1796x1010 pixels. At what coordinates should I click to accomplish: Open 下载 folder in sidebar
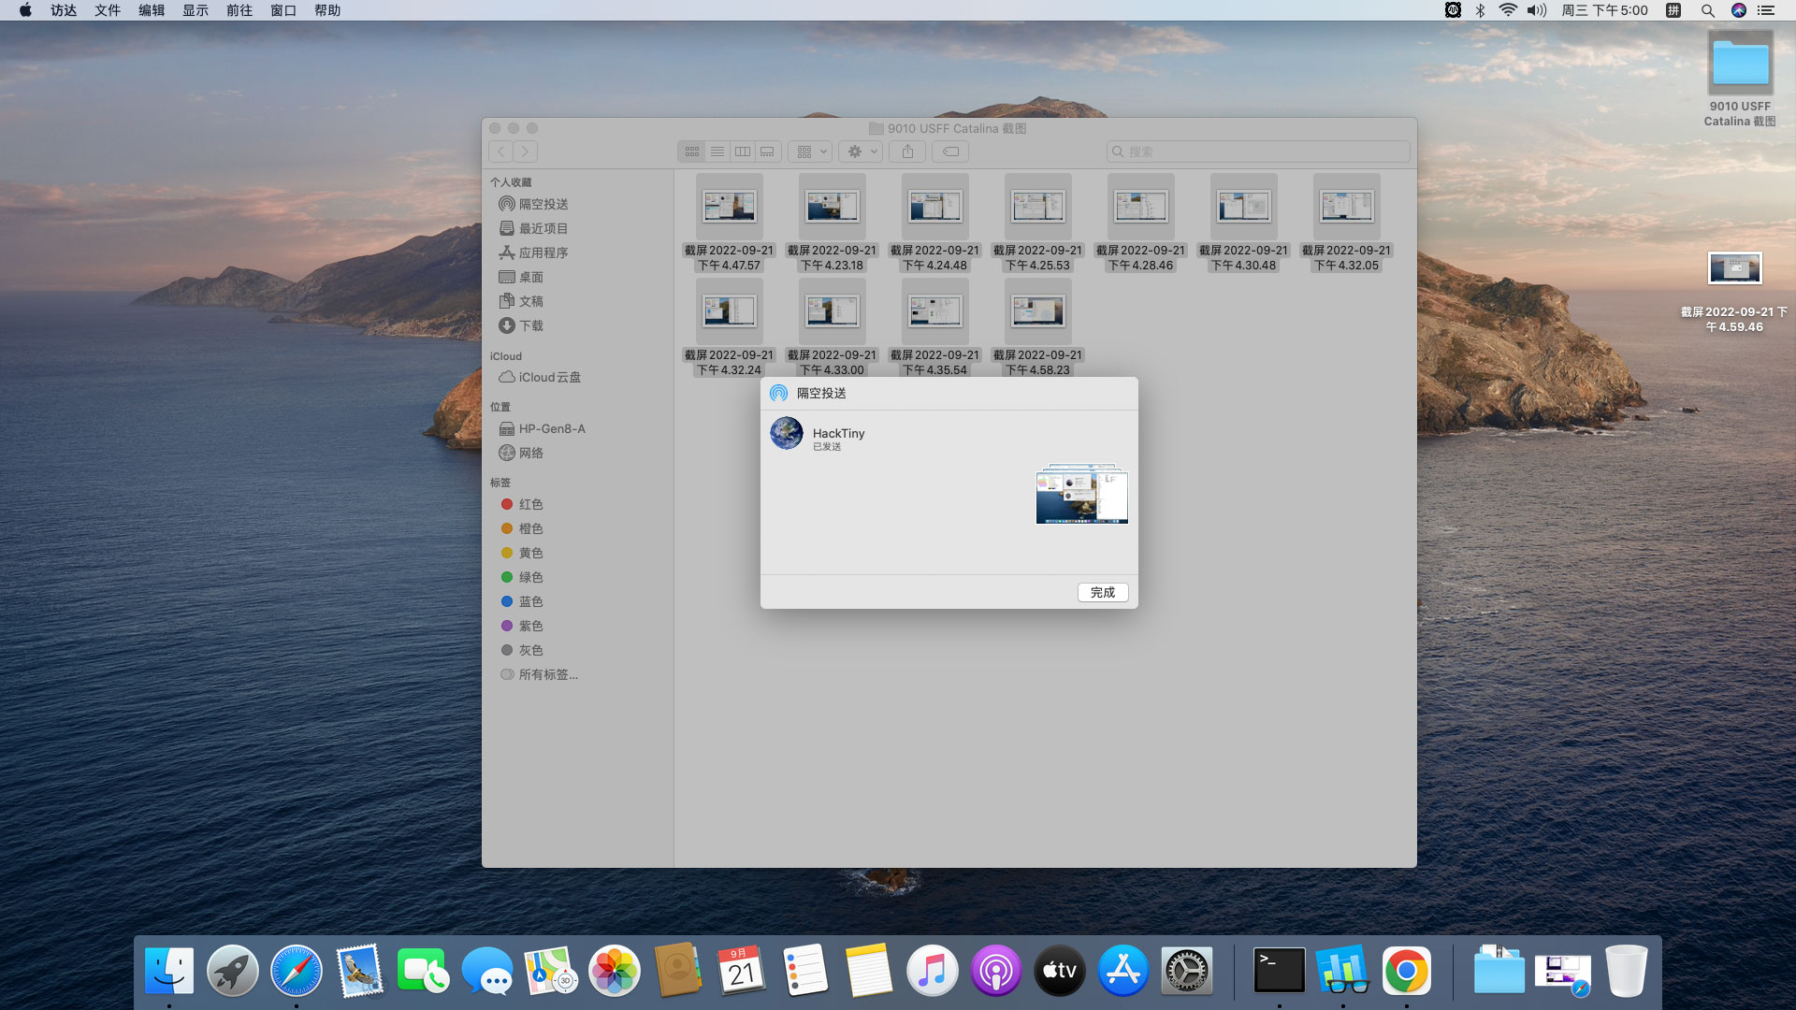click(x=530, y=325)
